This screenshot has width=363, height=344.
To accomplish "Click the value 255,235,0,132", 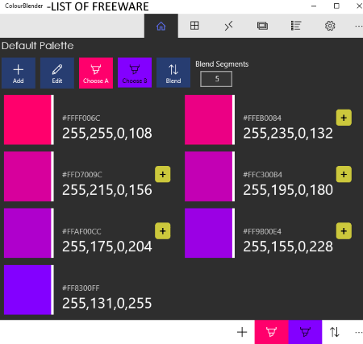I will point(288,133).
